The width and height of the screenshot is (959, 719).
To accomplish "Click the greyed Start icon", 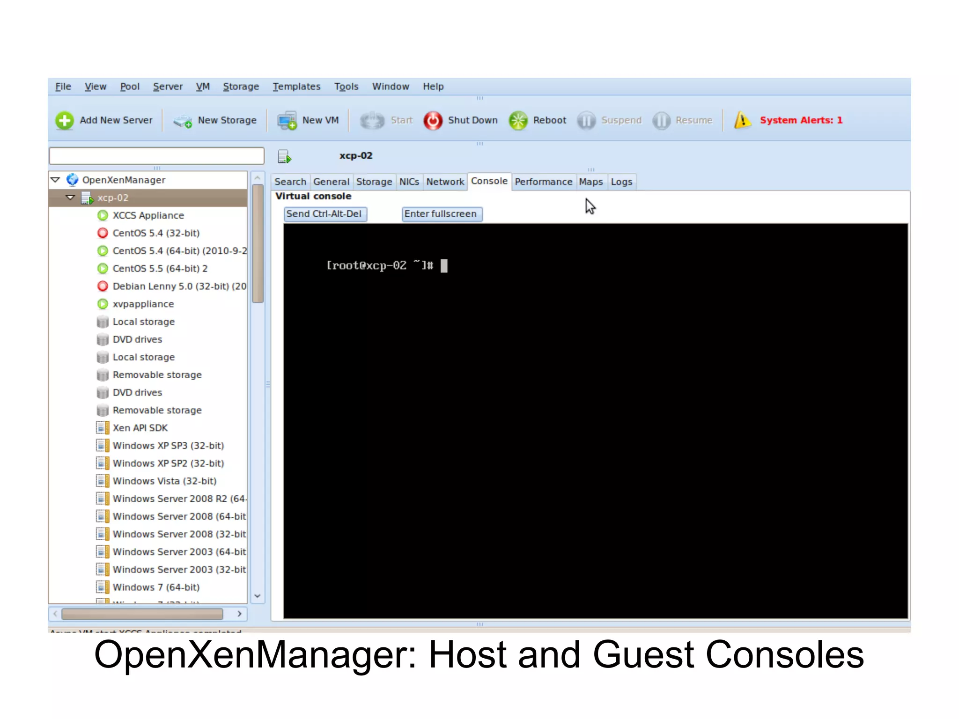I will pos(372,120).
